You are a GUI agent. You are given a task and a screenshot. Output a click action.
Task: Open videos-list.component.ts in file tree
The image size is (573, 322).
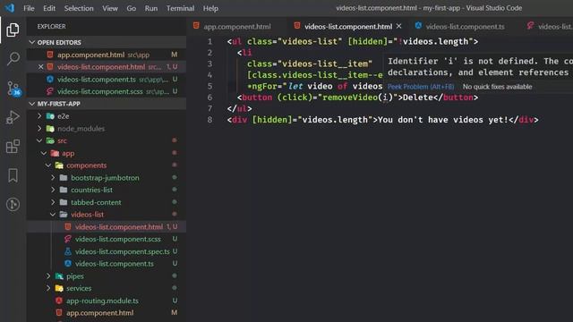[107, 264]
